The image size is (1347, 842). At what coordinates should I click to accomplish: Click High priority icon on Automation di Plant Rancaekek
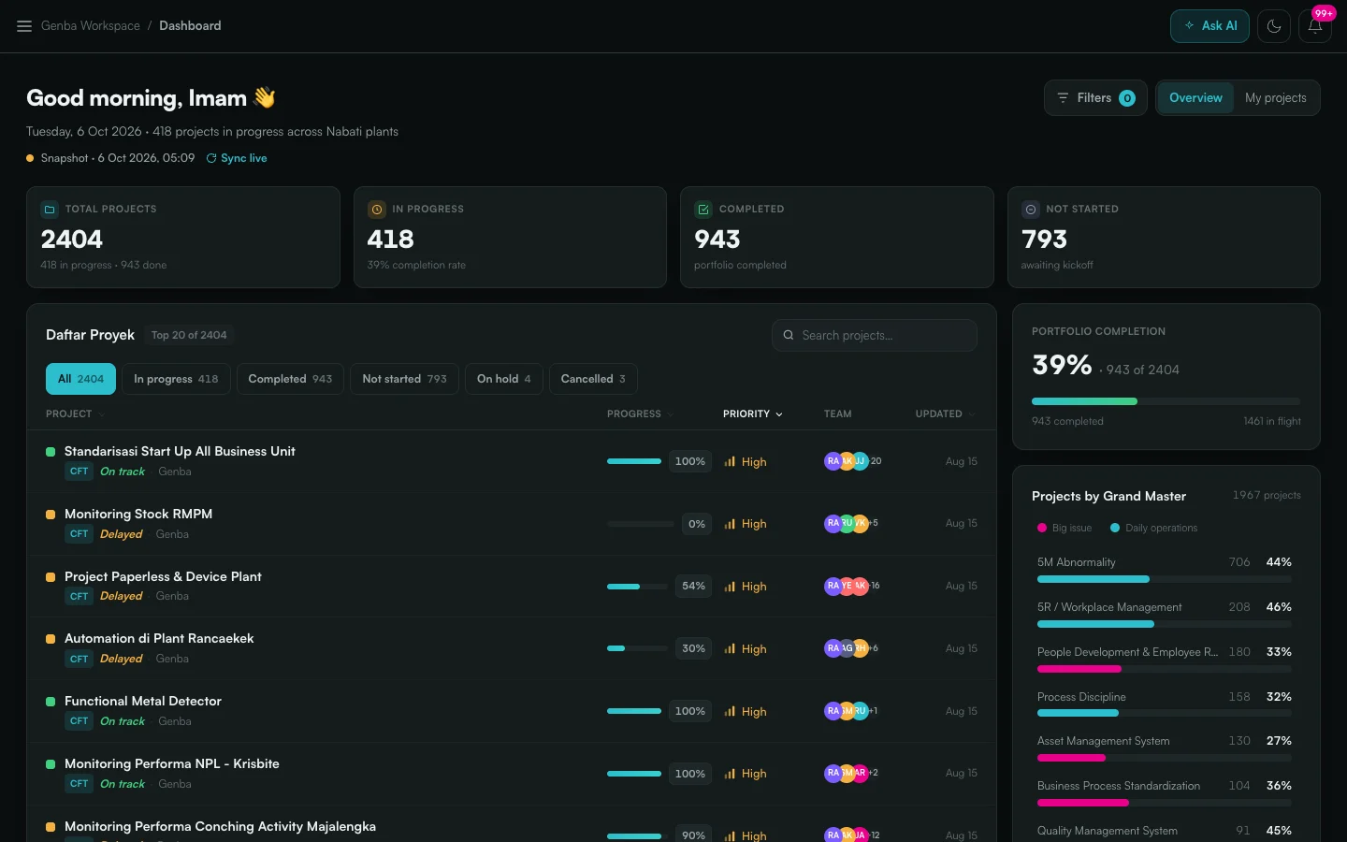(x=730, y=649)
